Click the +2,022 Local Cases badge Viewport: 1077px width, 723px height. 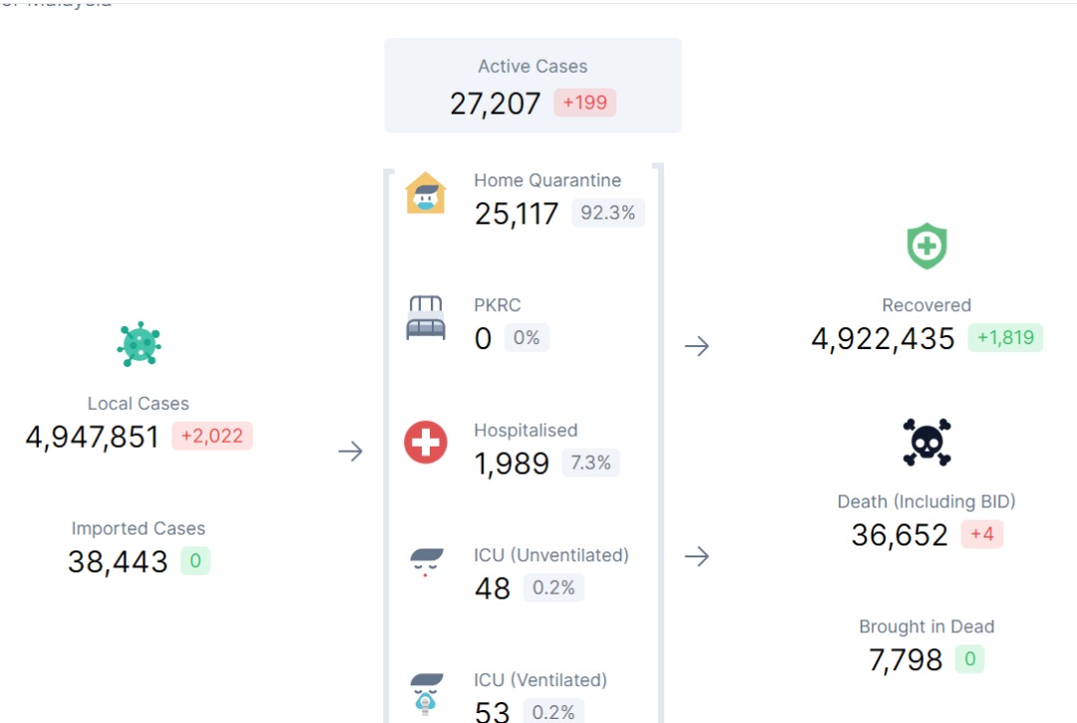[x=212, y=436]
